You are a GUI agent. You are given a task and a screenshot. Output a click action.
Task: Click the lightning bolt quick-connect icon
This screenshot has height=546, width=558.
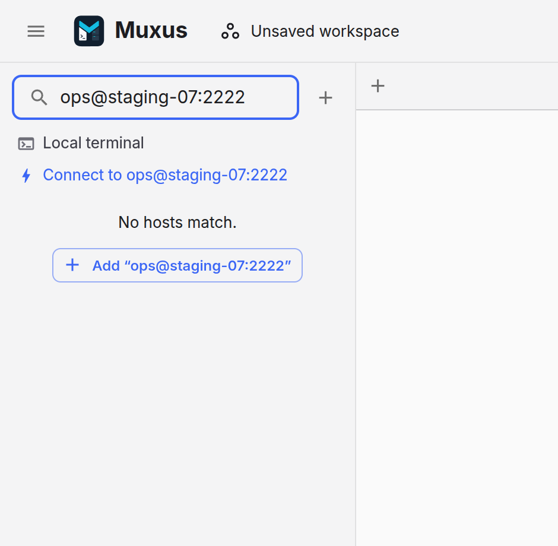(x=26, y=176)
